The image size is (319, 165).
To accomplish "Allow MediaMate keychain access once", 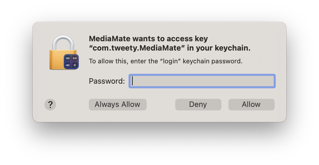I will point(251,105).
